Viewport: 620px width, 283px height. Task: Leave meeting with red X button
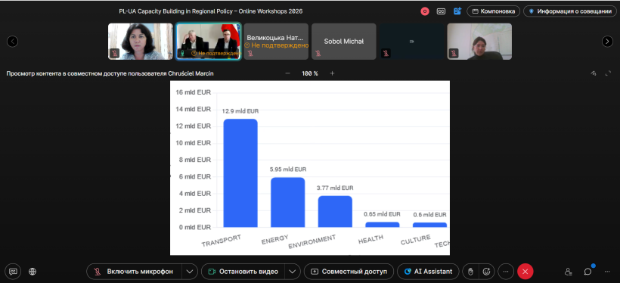coord(525,272)
